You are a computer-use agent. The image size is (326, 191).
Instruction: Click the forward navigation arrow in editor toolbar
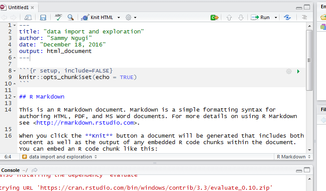click(x=13, y=18)
